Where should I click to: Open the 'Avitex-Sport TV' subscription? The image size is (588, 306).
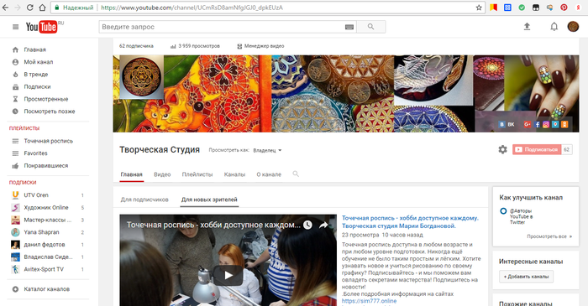(44, 269)
